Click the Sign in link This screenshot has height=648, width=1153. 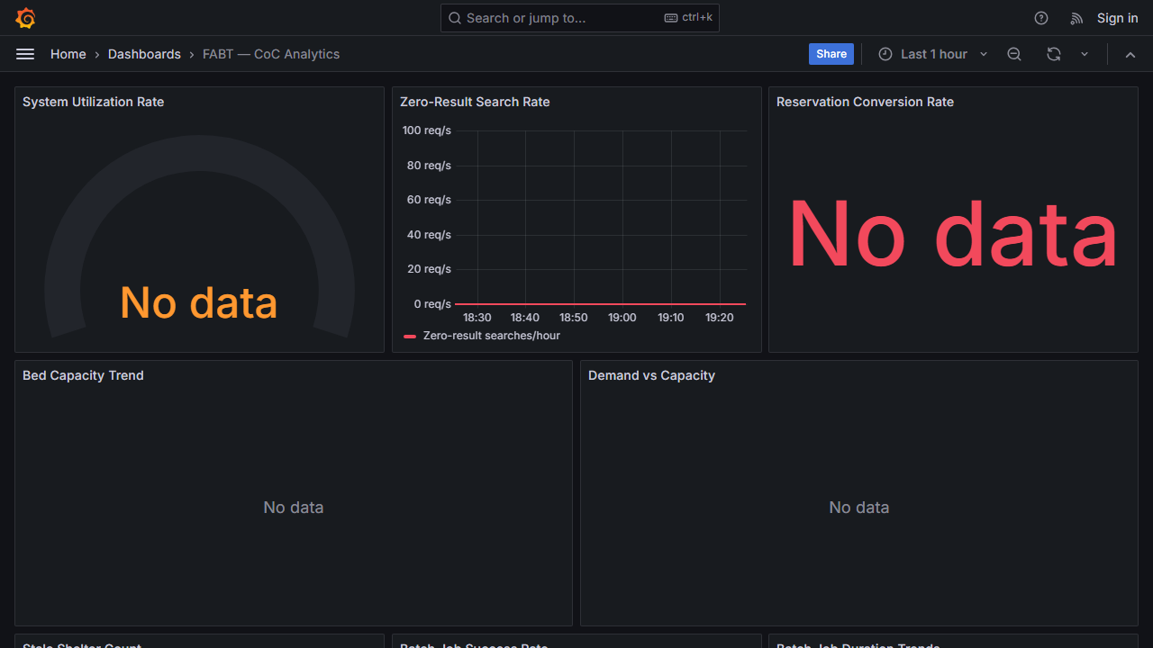click(1117, 18)
